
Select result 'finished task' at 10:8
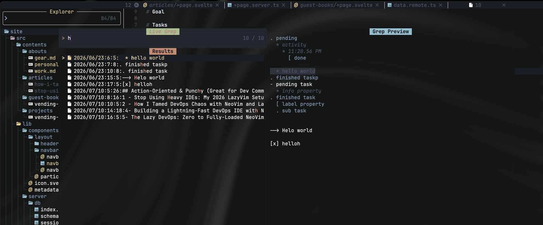click(163, 71)
